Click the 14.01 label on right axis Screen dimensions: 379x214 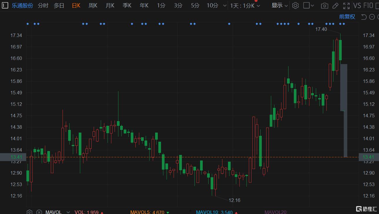click(x=369, y=138)
